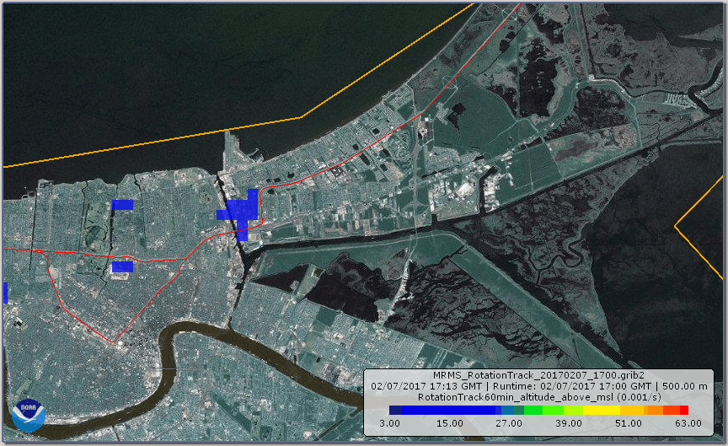The image size is (728, 446).
Task: Click the 63.00 legend scale label
Action: click(688, 423)
